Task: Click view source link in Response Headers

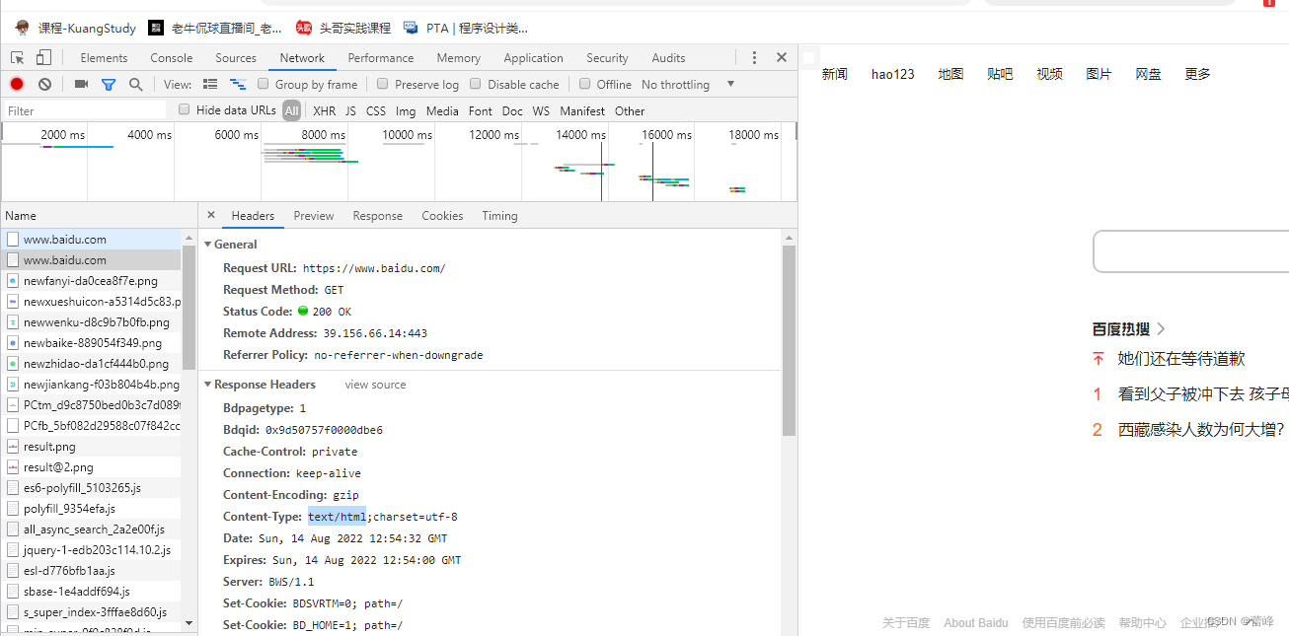Action: click(x=375, y=385)
